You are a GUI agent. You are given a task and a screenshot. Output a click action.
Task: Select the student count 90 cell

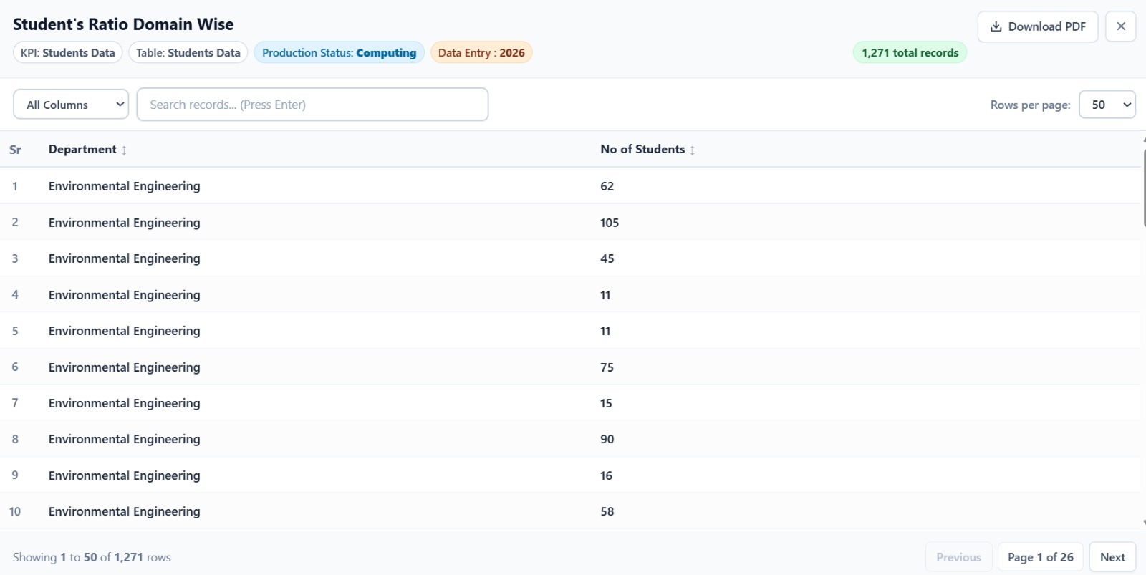(x=607, y=439)
